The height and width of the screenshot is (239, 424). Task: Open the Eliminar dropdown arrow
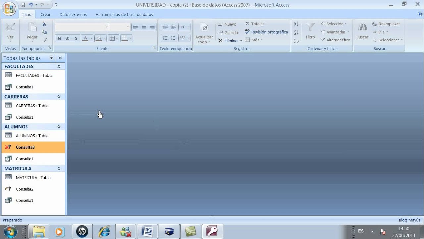pyautogui.click(x=241, y=41)
